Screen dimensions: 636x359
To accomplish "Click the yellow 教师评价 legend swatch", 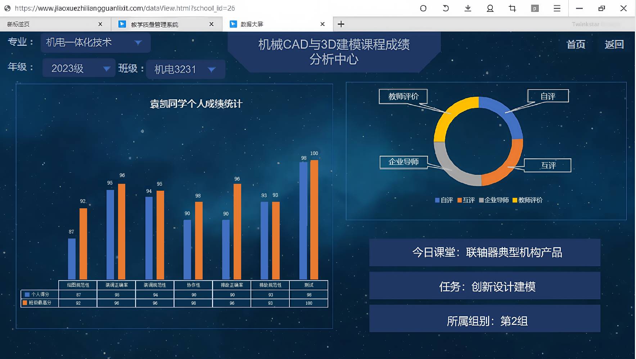I will (x=515, y=200).
